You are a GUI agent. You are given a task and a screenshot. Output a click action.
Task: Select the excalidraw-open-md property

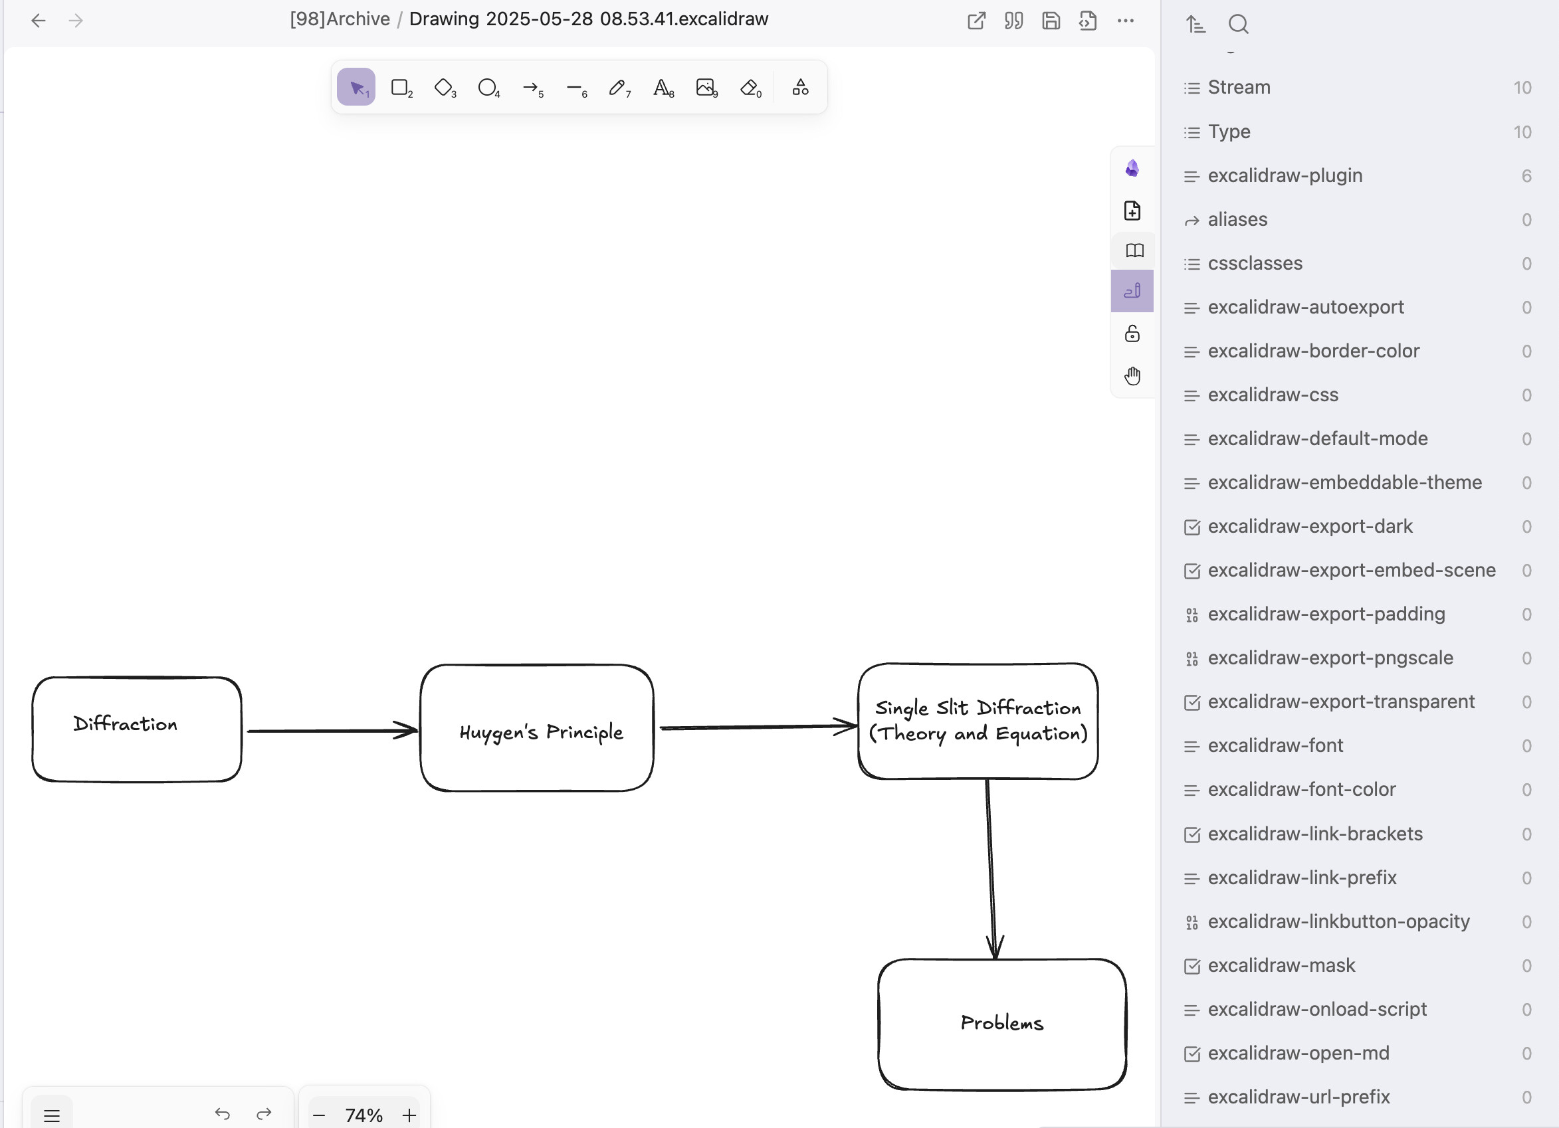1357,1053
